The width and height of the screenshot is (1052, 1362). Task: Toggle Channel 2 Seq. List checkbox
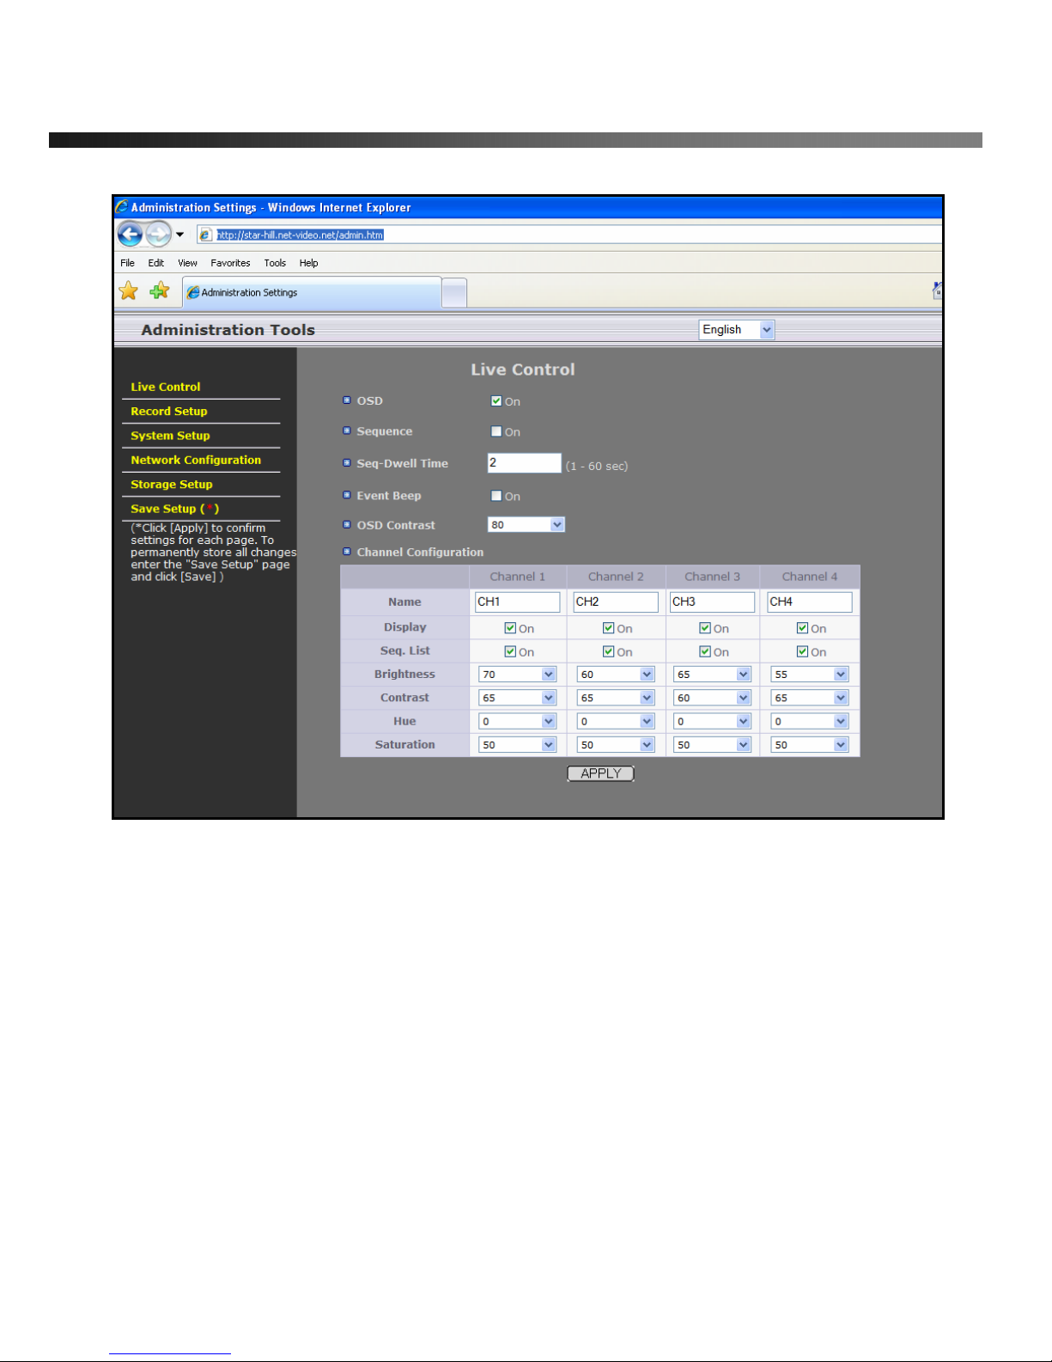click(x=608, y=651)
